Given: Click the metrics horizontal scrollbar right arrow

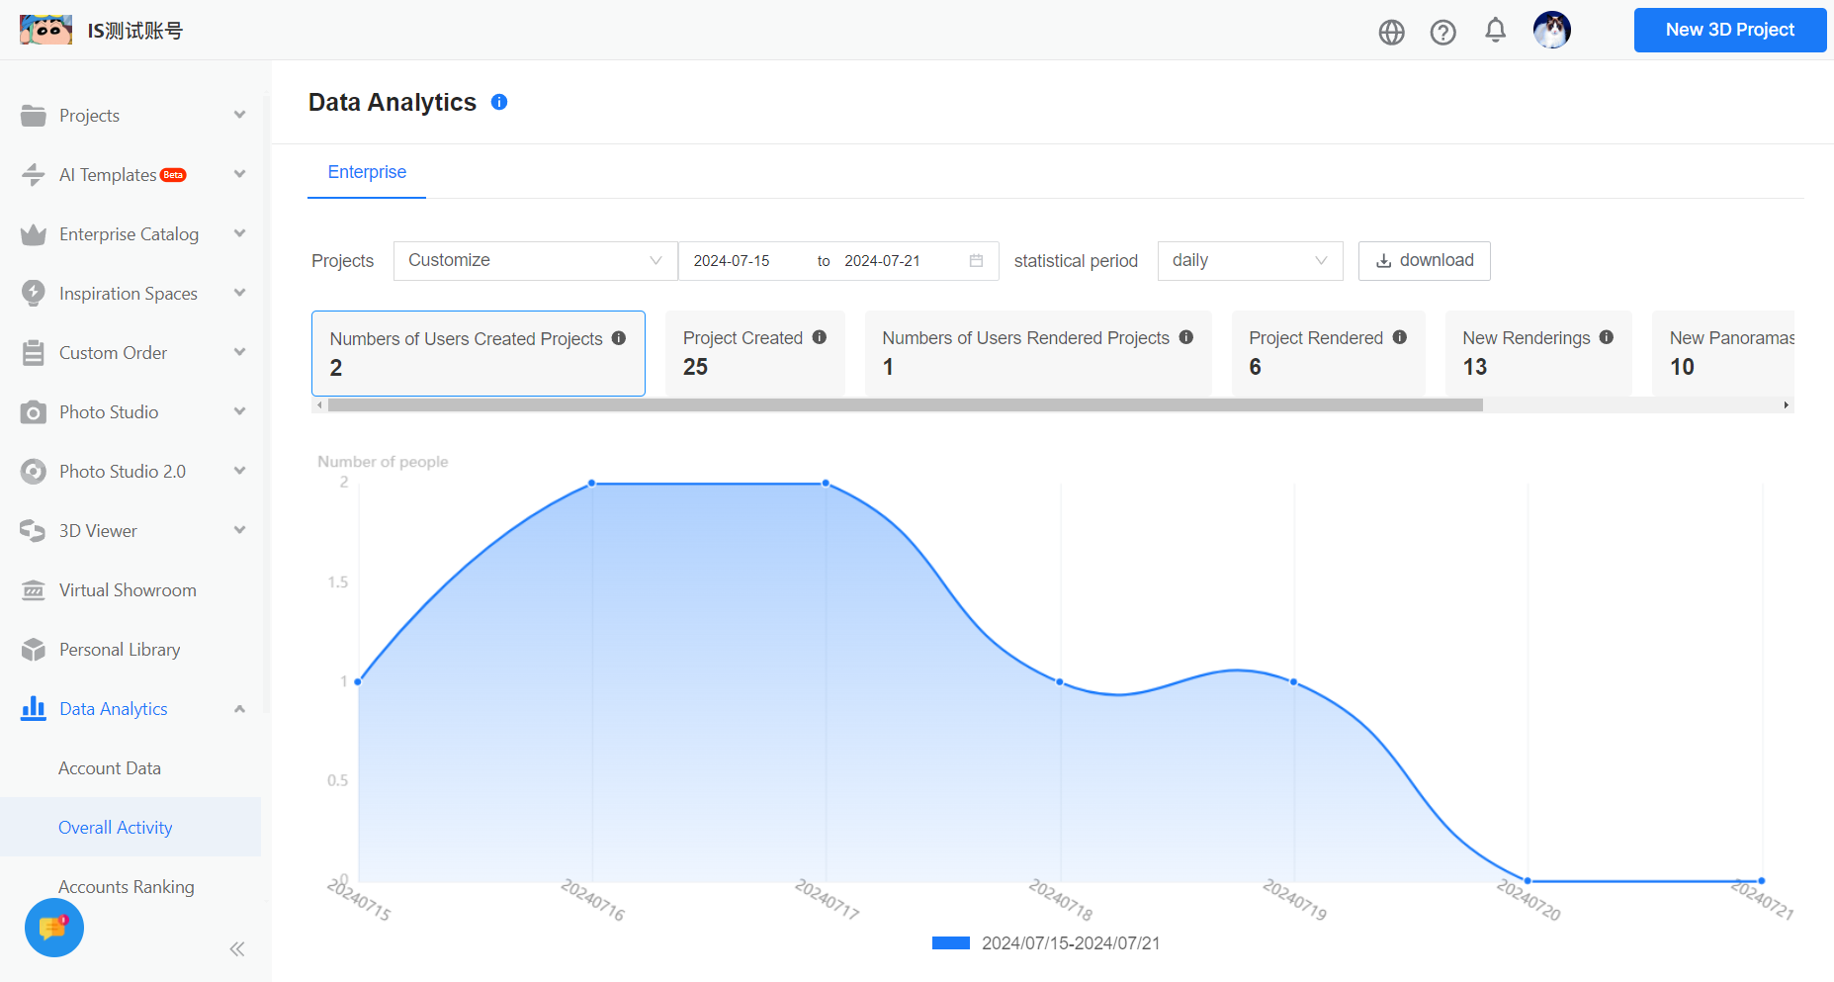Looking at the screenshot, I should point(1786,405).
